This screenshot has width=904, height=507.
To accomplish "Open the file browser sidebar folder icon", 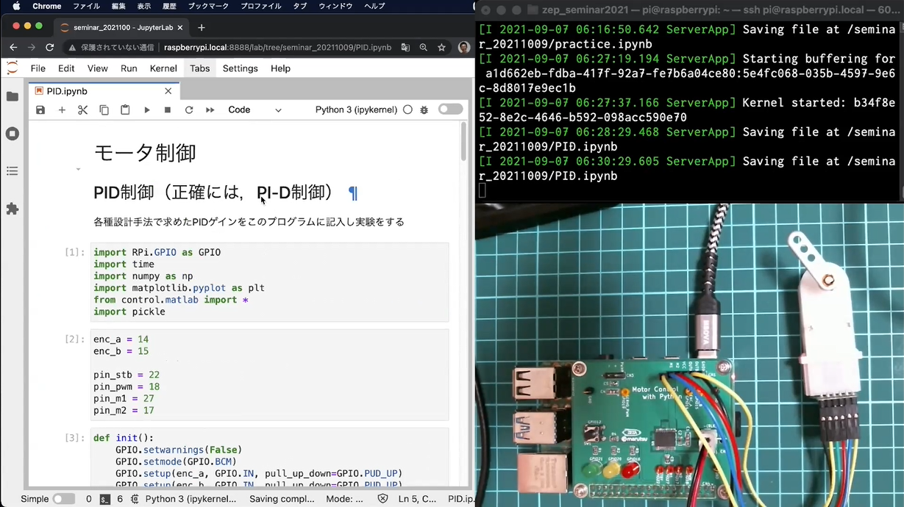I will [x=13, y=97].
